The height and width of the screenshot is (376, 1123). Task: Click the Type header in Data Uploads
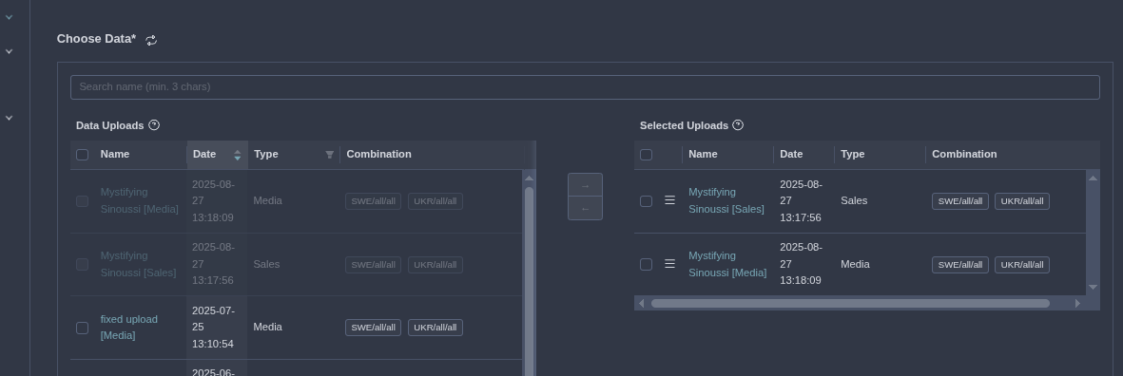(x=265, y=155)
